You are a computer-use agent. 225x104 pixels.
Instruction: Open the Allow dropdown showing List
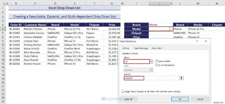[x=151, y=62]
